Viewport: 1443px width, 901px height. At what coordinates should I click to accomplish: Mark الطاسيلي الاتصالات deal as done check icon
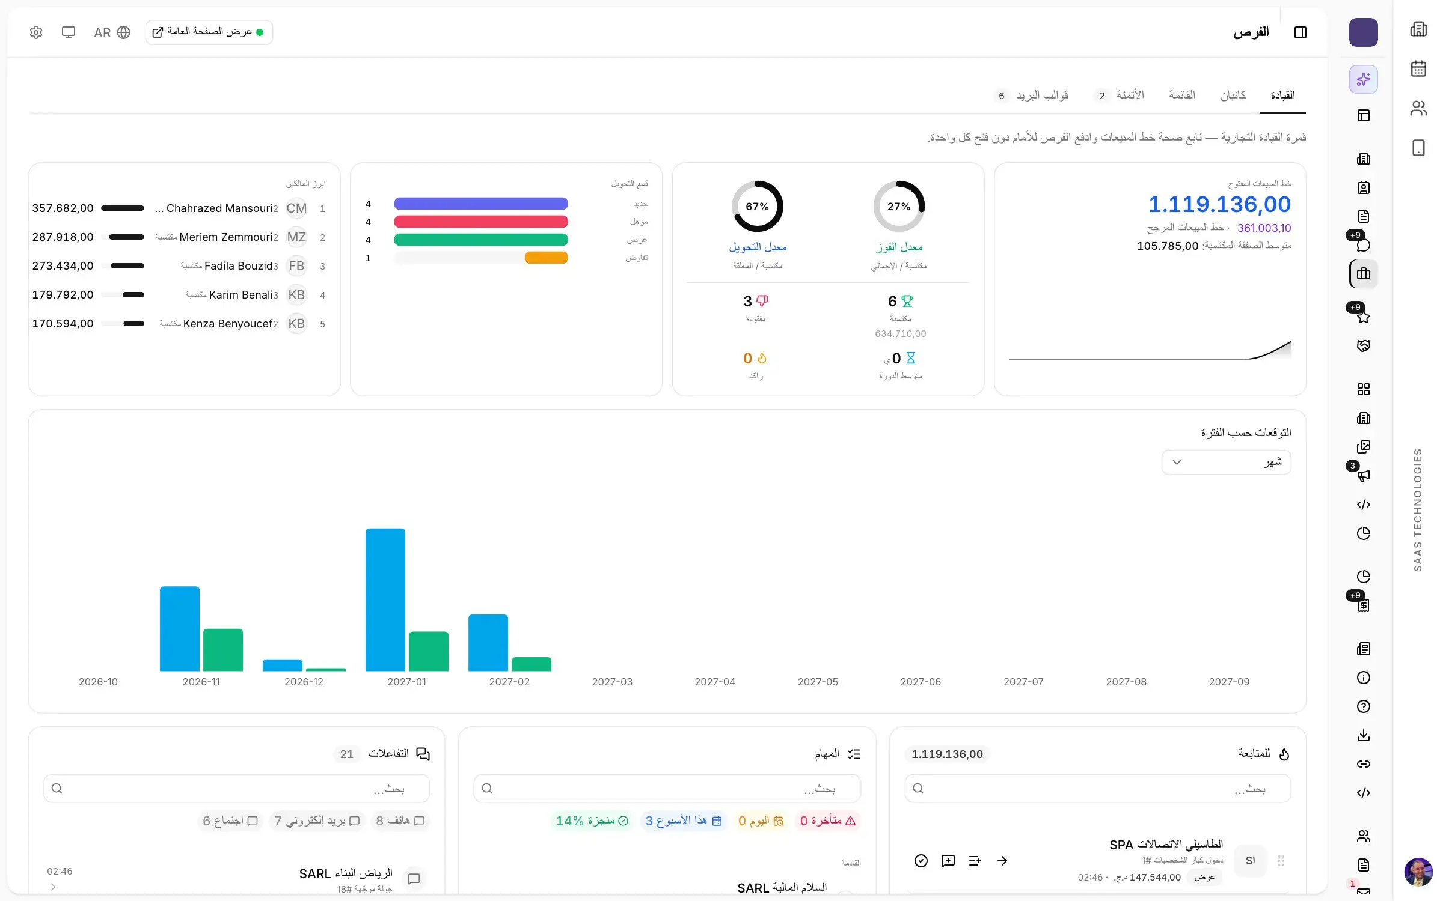pos(921,861)
